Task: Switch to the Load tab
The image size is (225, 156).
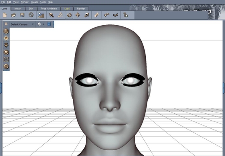Action: (x=5, y=9)
